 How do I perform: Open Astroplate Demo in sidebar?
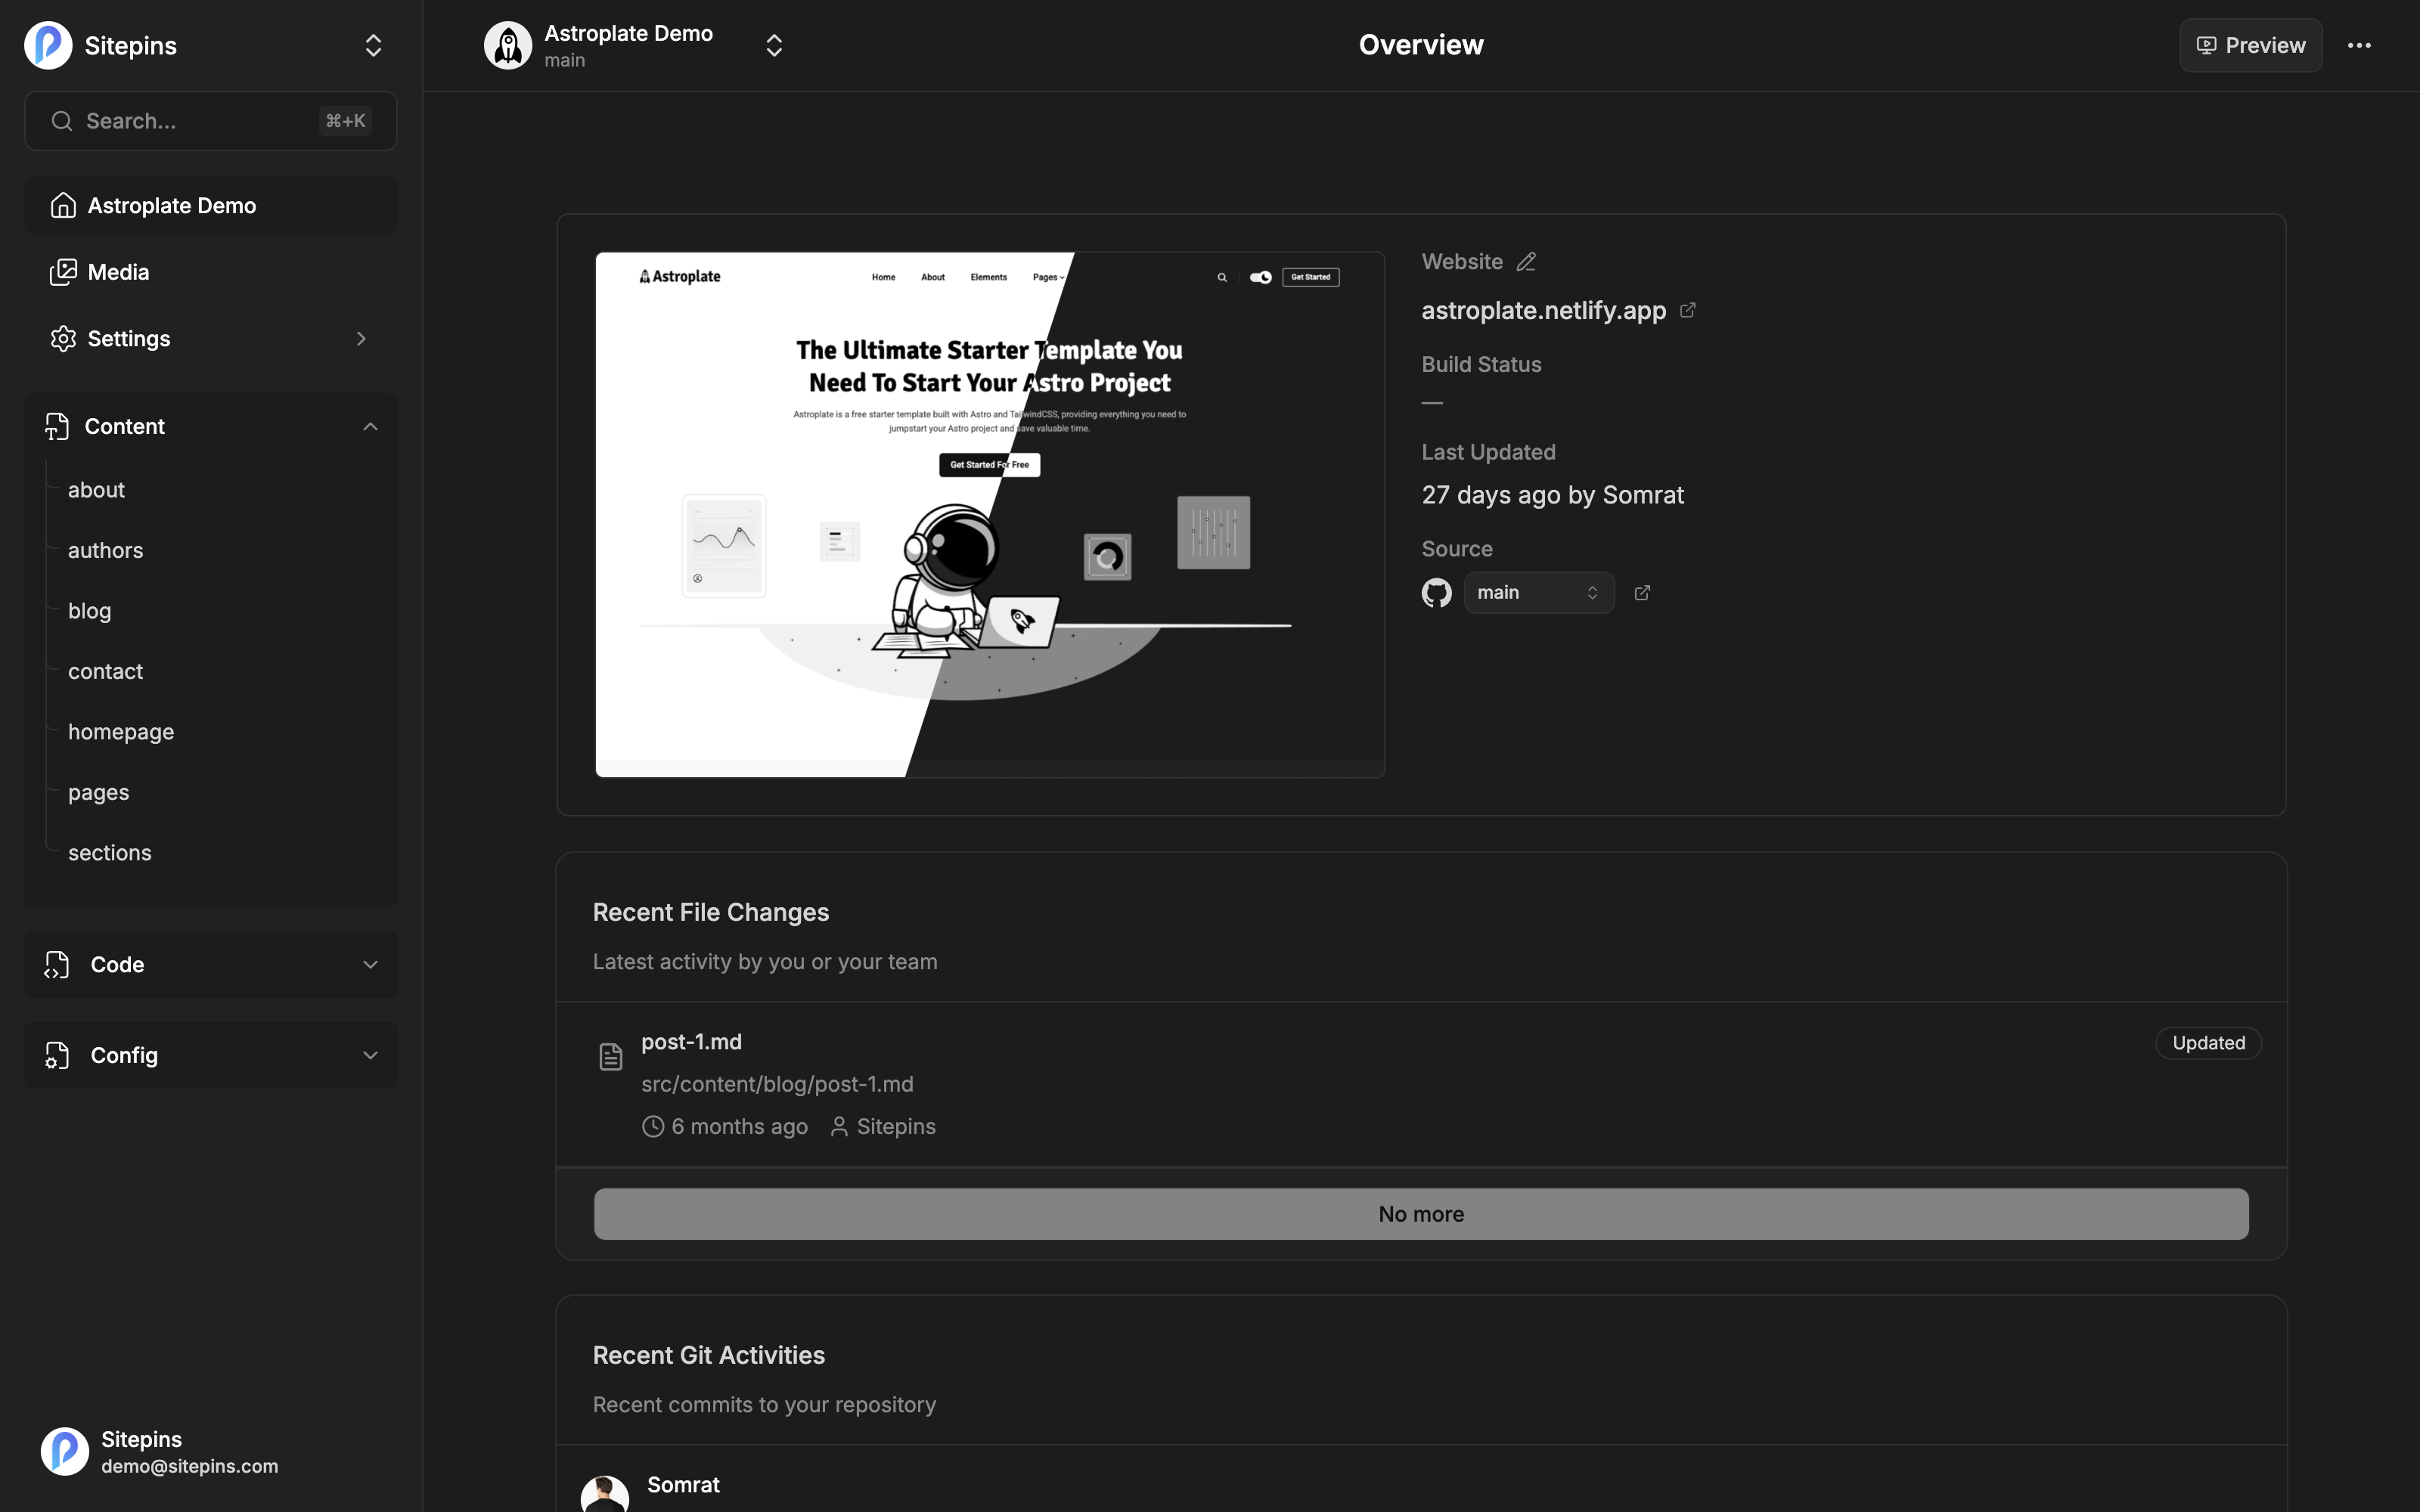(x=211, y=206)
